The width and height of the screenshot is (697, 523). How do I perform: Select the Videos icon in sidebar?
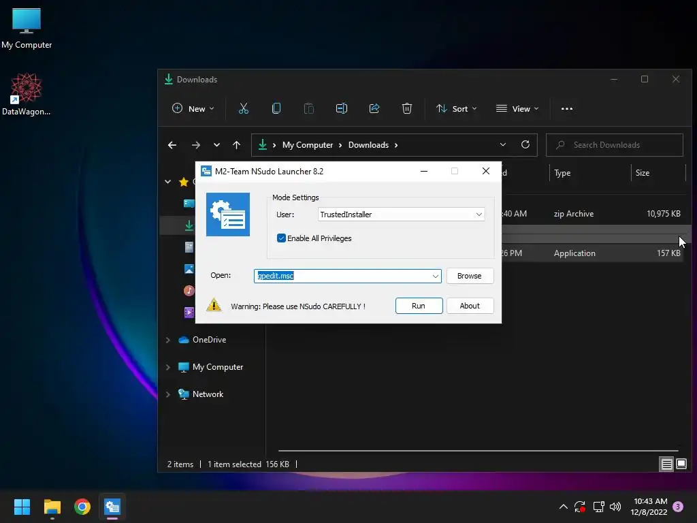click(x=189, y=312)
